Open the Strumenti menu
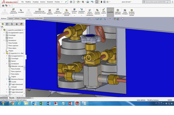The width and height of the screenshot is (174, 115). pos(50,2)
